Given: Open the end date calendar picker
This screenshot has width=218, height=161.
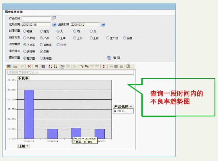Looking at the screenshot, I should (x=103, y=25).
